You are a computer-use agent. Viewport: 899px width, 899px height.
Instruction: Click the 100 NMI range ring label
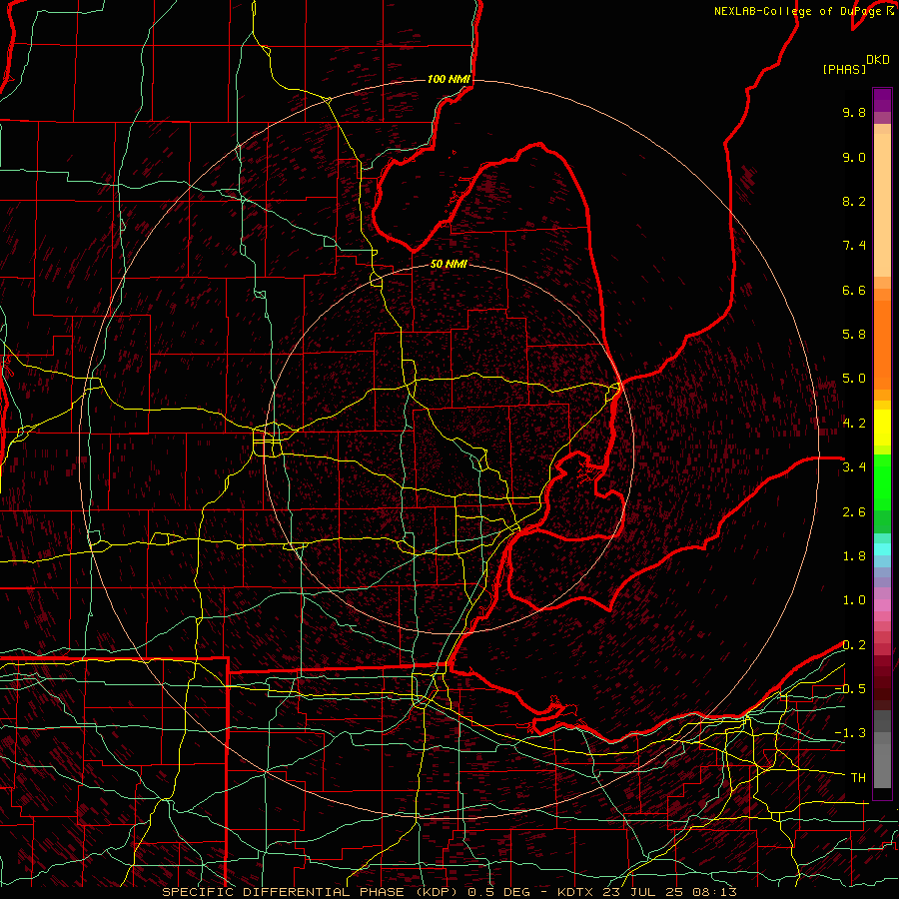(449, 79)
